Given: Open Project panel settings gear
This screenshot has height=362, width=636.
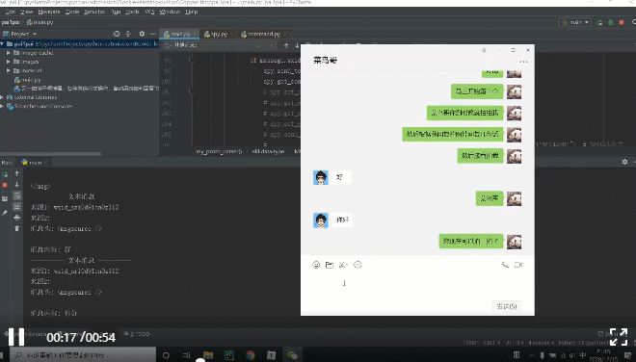Looking at the screenshot, I should (x=142, y=34).
